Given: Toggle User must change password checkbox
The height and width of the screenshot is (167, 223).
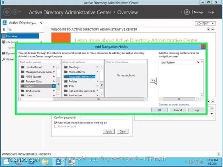Looking at the screenshot, I should pyautogui.click(x=56, y=123).
